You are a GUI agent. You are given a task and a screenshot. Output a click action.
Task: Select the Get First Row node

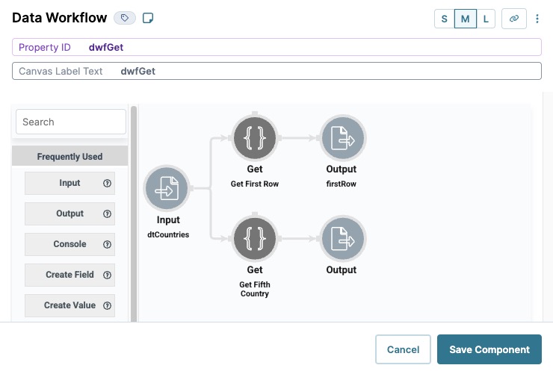click(x=255, y=138)
